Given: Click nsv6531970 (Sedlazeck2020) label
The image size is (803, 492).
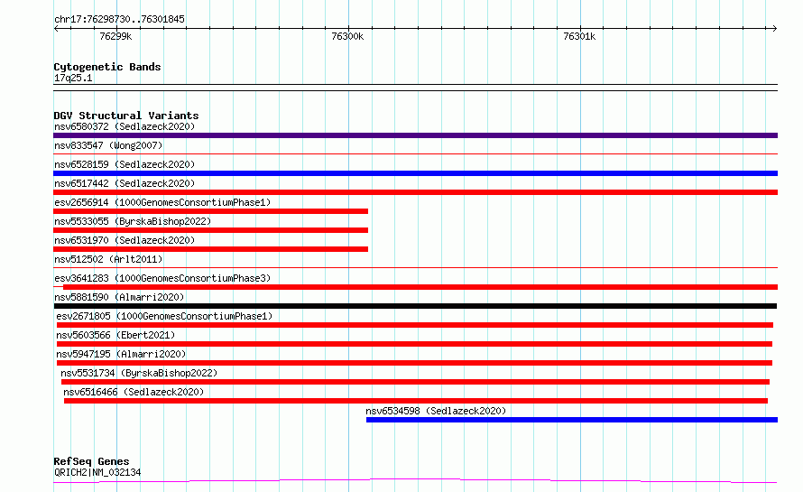Looking at the screenshot, I should point(125,240).
